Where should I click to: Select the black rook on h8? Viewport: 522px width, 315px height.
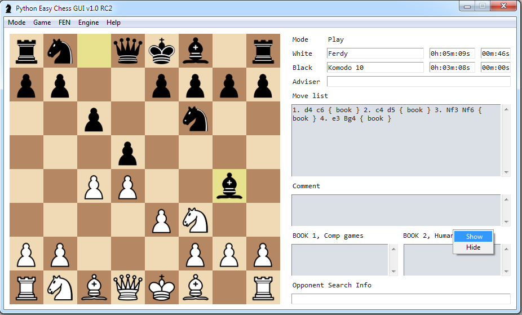[263, 51]
